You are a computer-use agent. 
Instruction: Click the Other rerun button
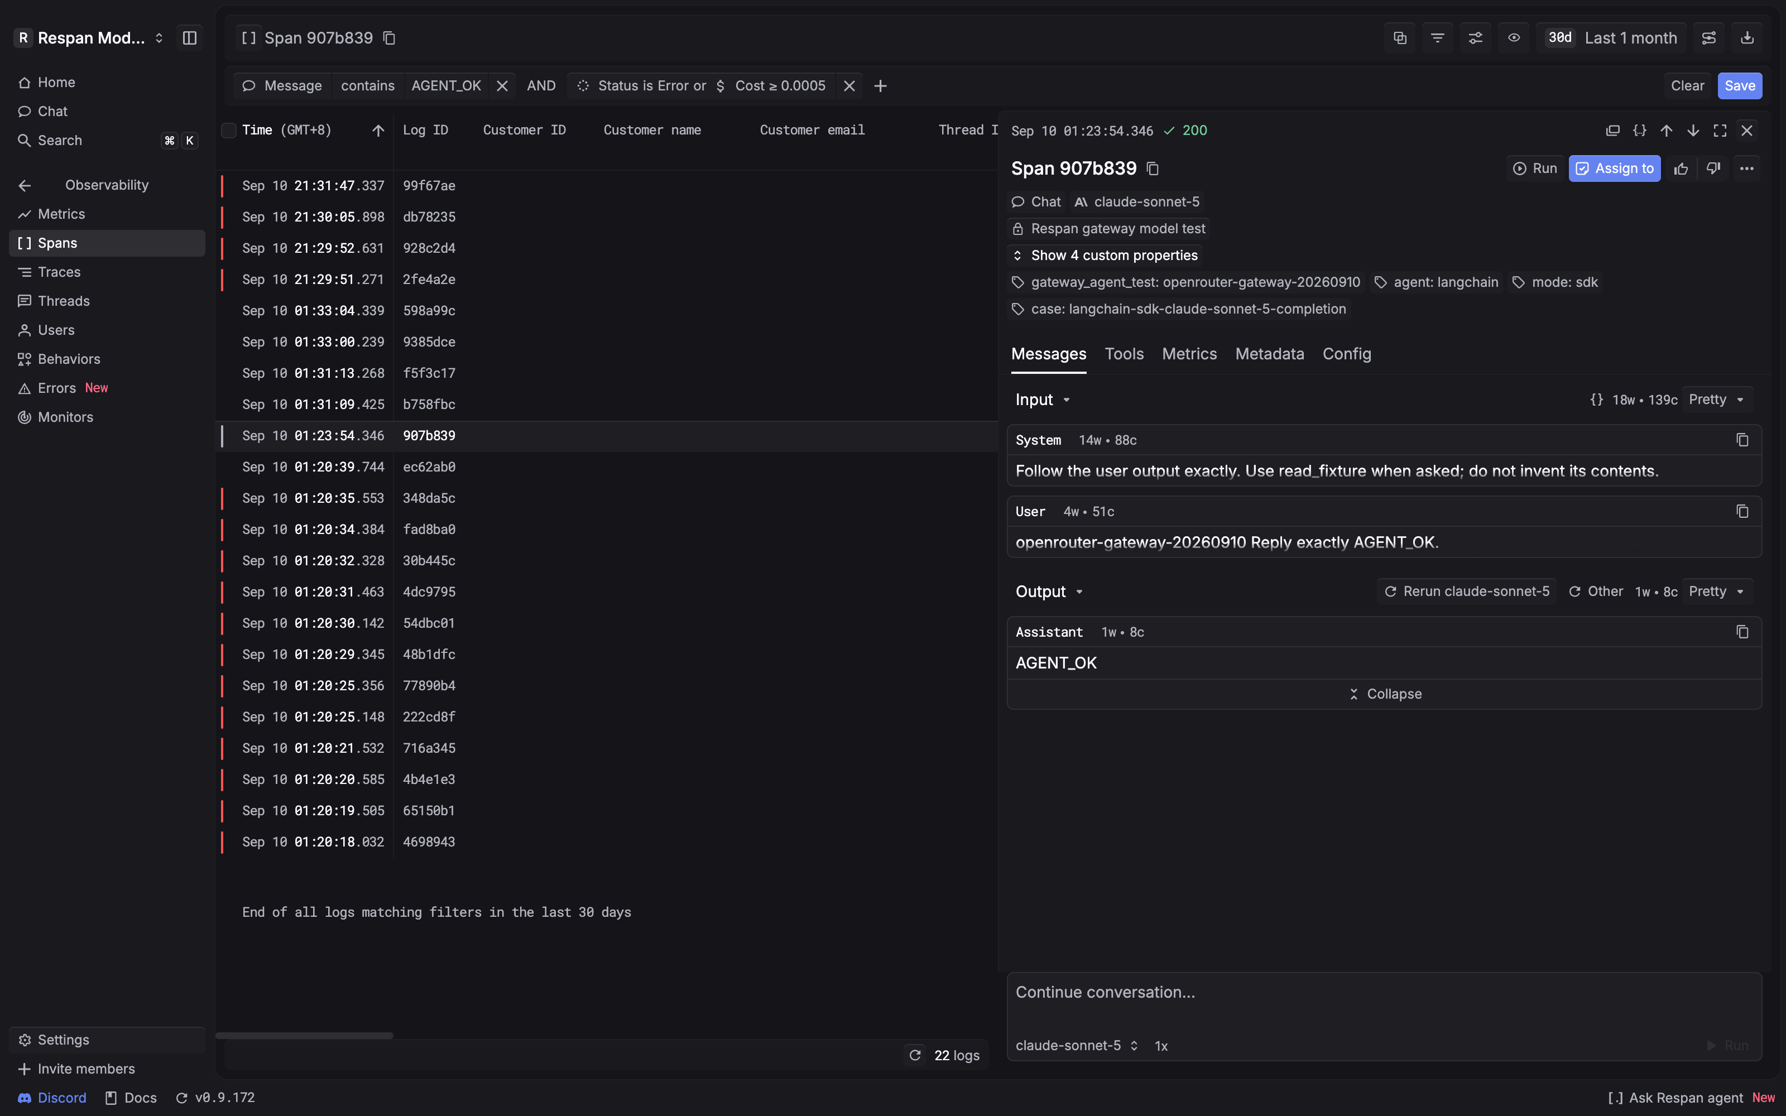[1596, 592]
